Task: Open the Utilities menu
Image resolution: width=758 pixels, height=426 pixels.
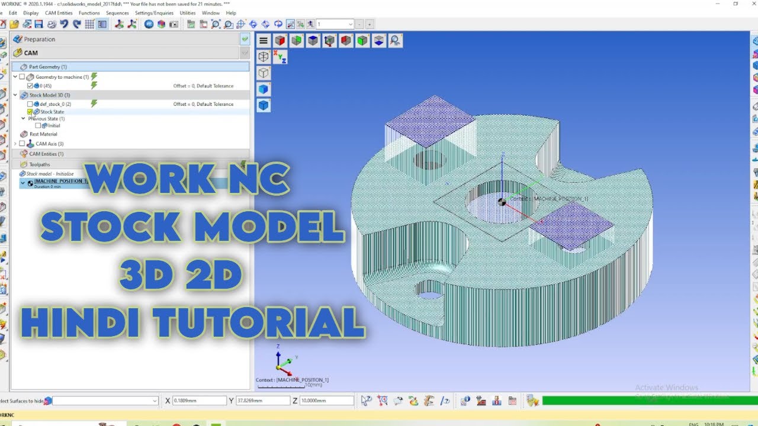Action: (188, 12)
